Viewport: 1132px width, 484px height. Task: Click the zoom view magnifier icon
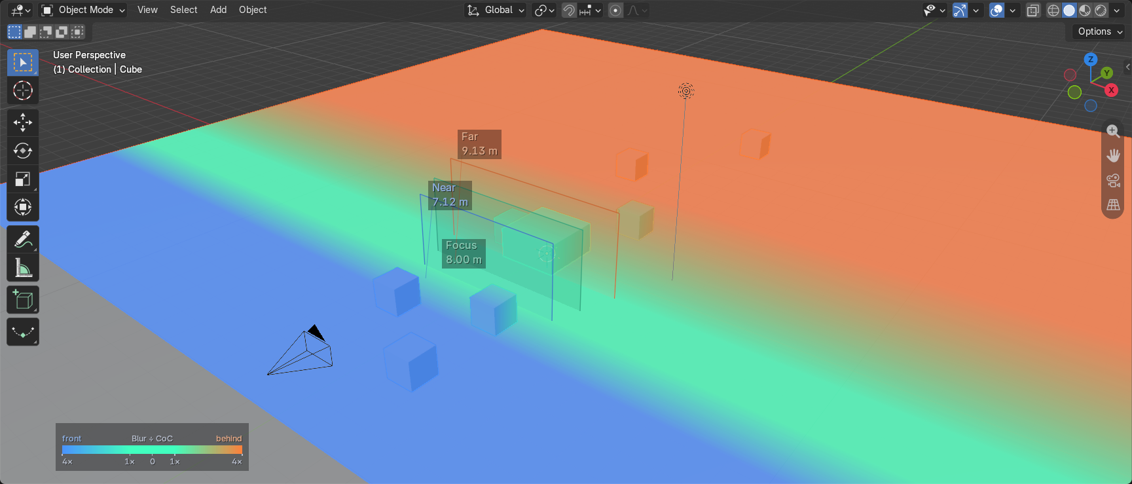click(1113, 130)
